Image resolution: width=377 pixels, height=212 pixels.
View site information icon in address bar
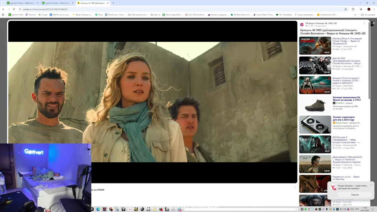coord(20,9)
